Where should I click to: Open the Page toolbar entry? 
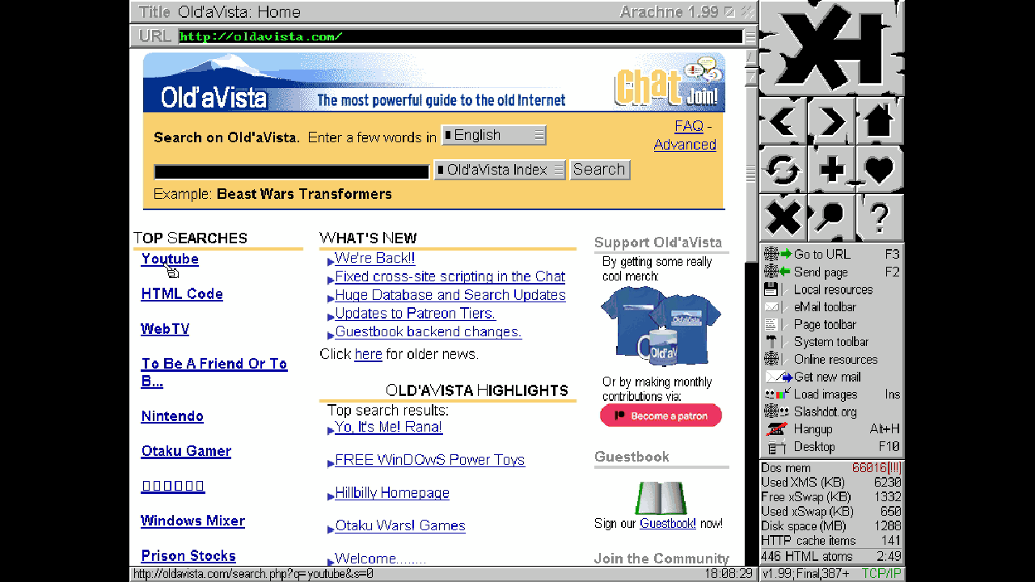831,324
